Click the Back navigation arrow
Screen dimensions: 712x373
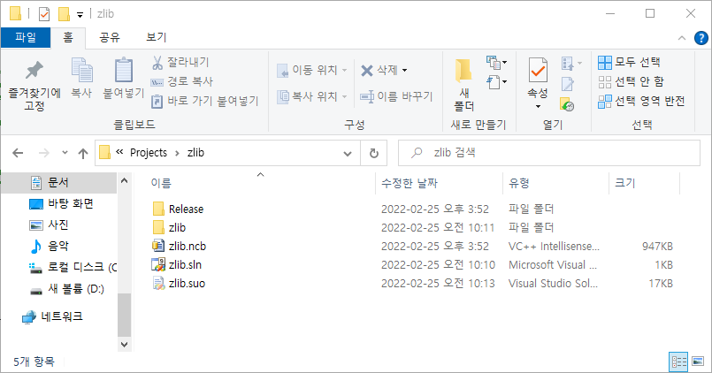(18, 153)
